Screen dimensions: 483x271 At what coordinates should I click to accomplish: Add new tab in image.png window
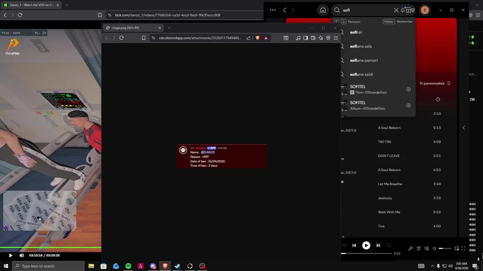point(169,28)
